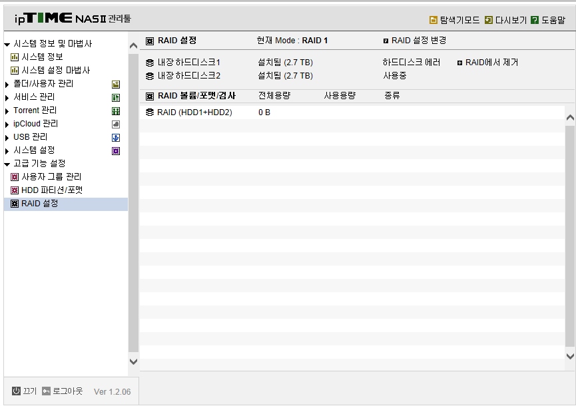Click the disk icon for RAID (HDD1+HDD2)
The image size is (576, 406).
tap(150, 112)
